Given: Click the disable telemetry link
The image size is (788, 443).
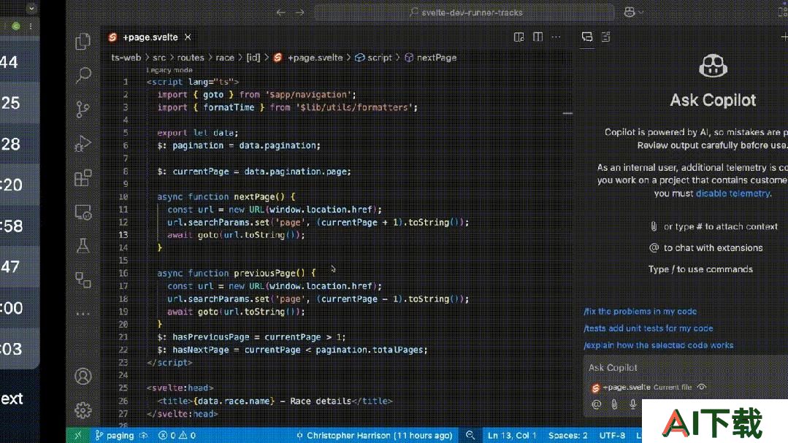Looking at the screenshot, I should [732, 193].
